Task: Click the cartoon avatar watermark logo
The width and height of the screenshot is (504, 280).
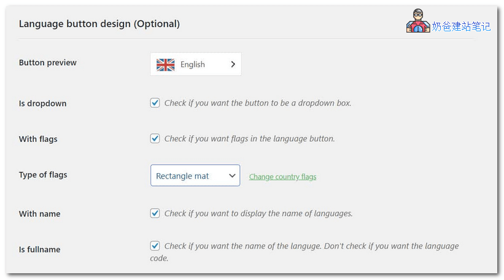Action: tap(418, 21)
